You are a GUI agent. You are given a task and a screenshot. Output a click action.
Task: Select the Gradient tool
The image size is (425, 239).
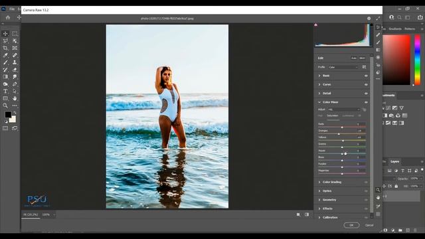(x=5, y=77)
